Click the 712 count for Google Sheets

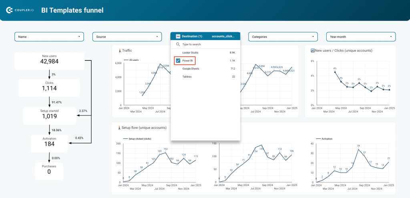[233, 69]
